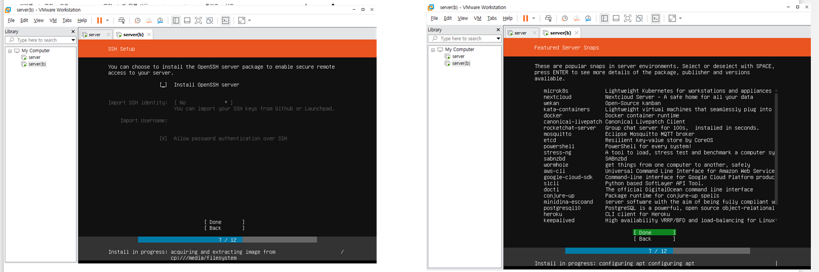This screenshot has height=272, width=819.
Task: Click stretch guest icon in the Featured Server Snaps window
Action: (x=672, y=18)
